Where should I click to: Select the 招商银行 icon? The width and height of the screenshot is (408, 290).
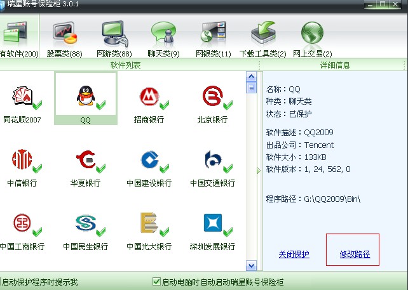149,96
